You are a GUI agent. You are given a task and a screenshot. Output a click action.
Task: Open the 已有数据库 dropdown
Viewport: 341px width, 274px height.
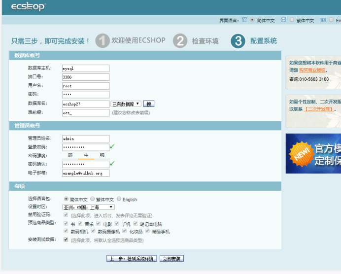(x=126, y=104)
